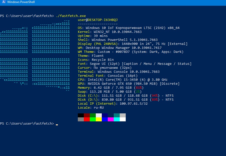Click the Kernel line WIN32_NT 10.0.19044.7663

point(110,32)
